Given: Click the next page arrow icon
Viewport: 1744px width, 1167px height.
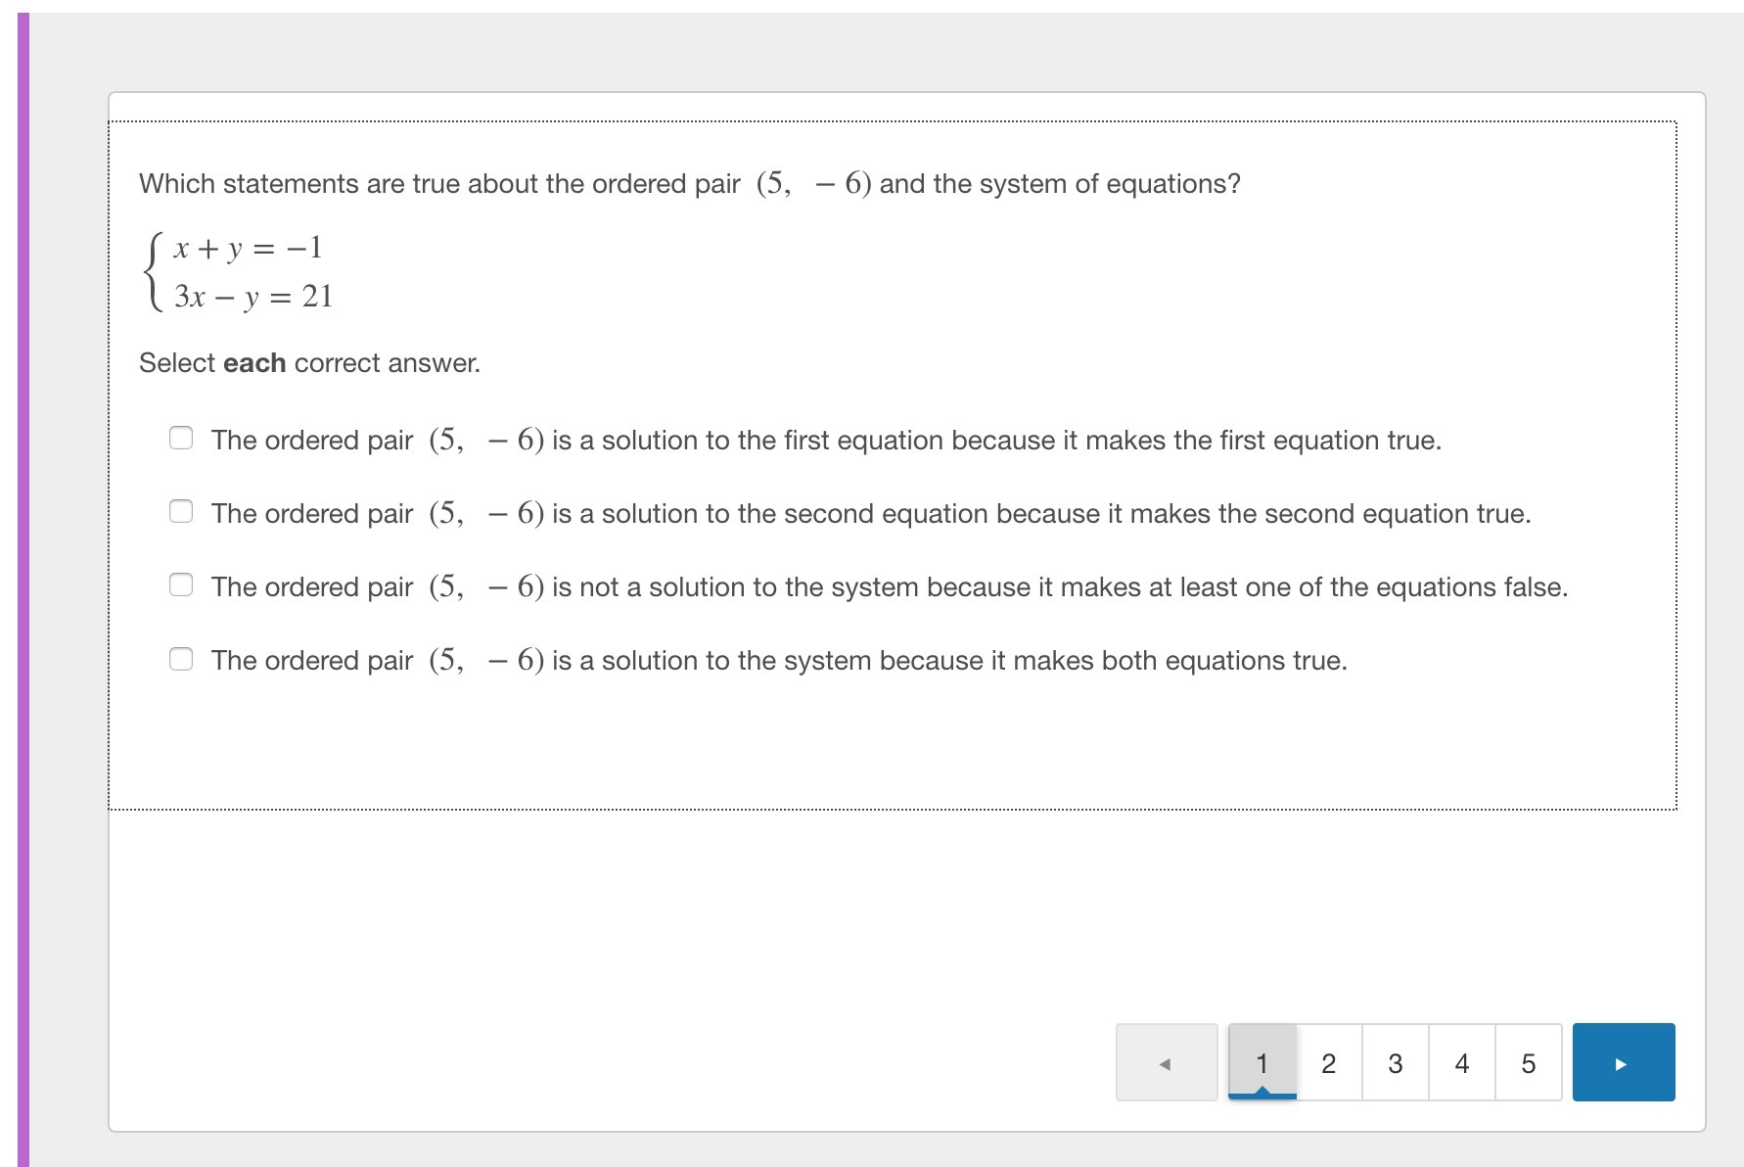Looking at the screenshot, I should [x=1624, y=1062].
